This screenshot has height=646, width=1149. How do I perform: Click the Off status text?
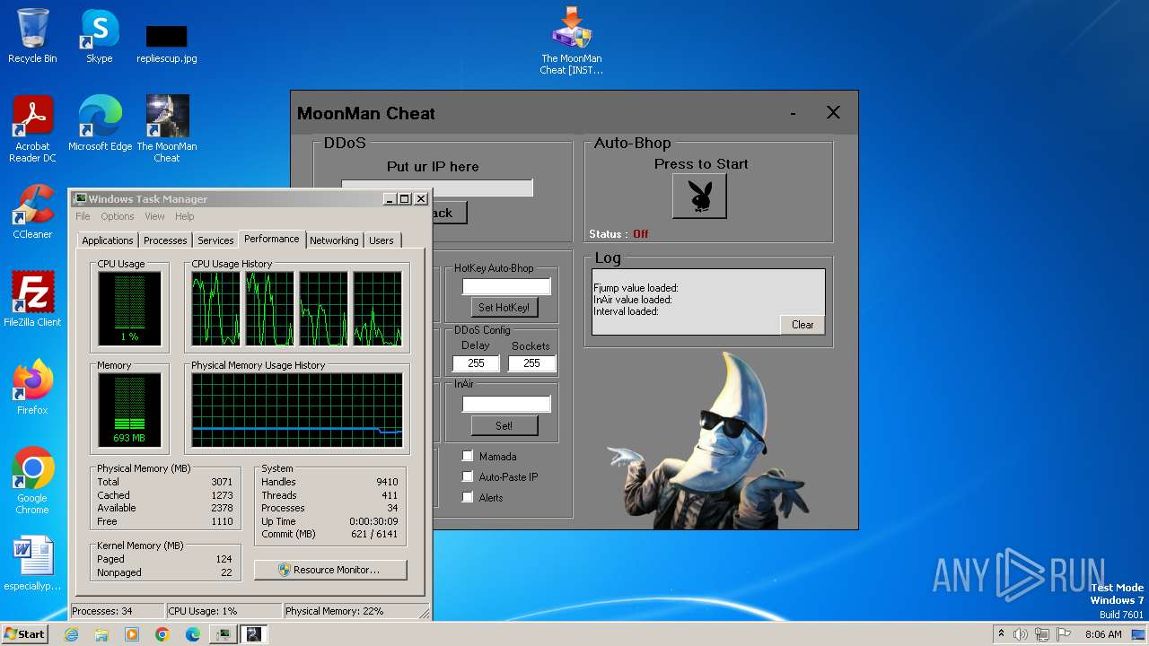click(x=640, y=234)
